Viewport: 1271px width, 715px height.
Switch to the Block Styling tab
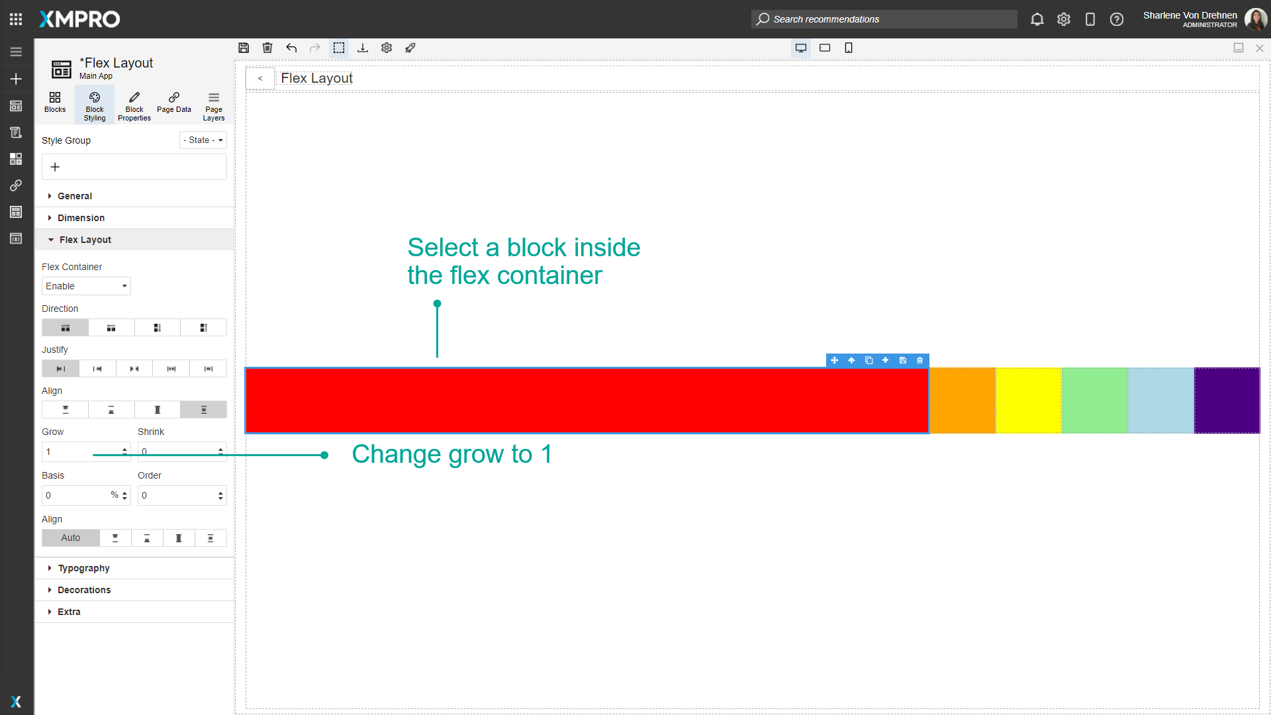point(94,104)
